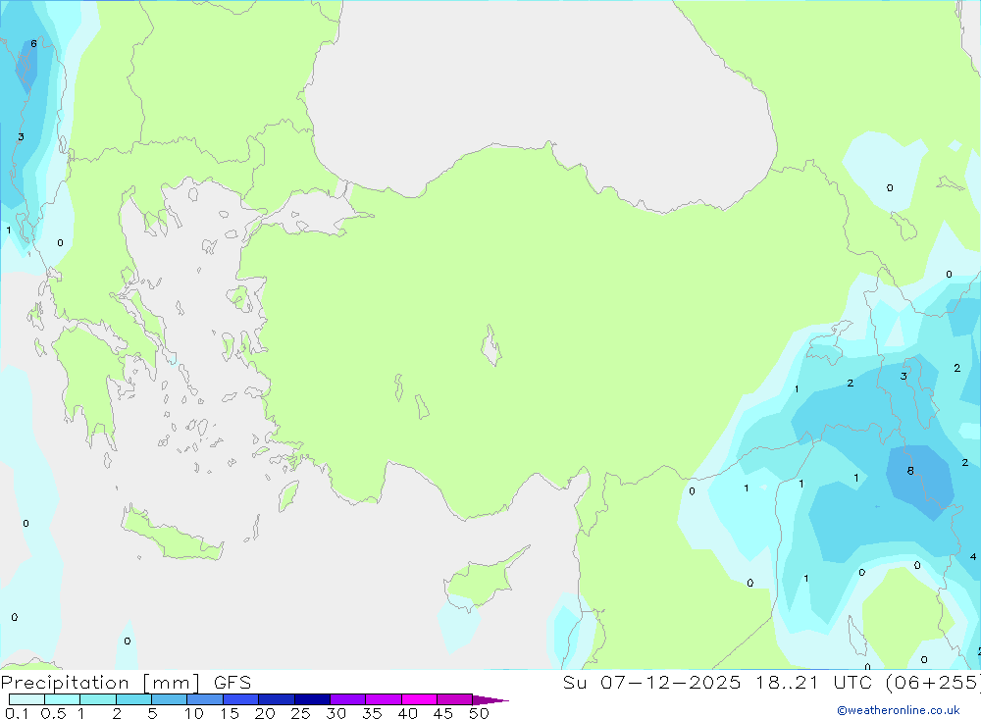Select the 0.1–0.5 mm legend color swatch
This screenshot has width=981, height=719.
(26, 699)
